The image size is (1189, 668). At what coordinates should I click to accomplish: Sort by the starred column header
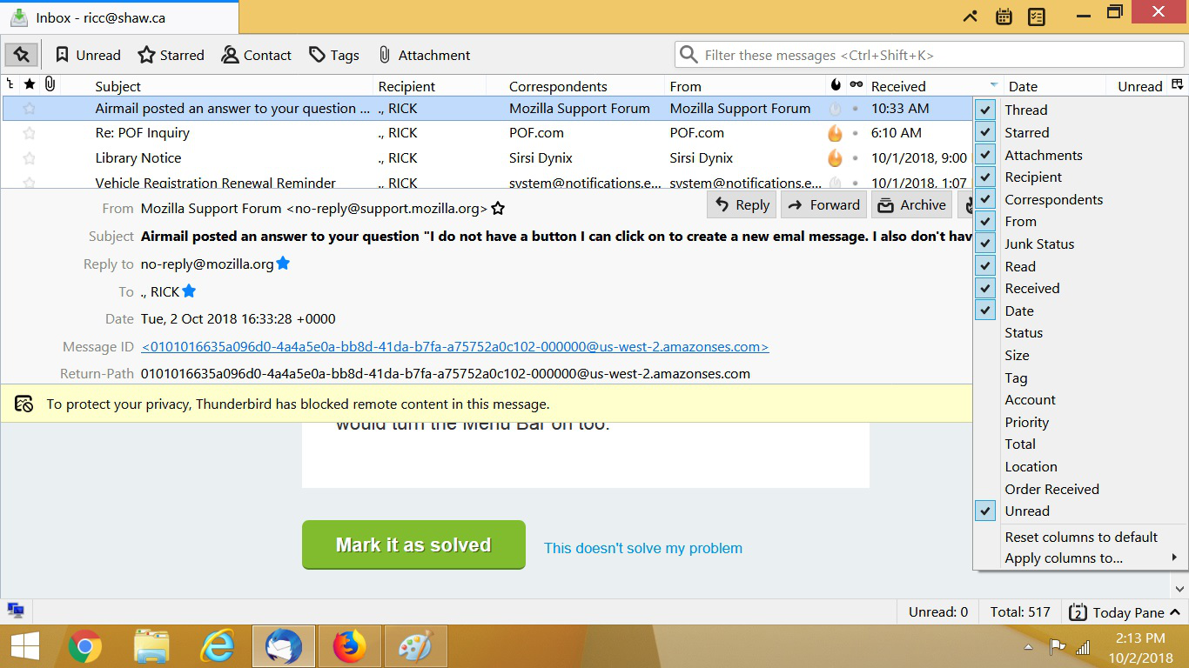[x=30, y=84]
